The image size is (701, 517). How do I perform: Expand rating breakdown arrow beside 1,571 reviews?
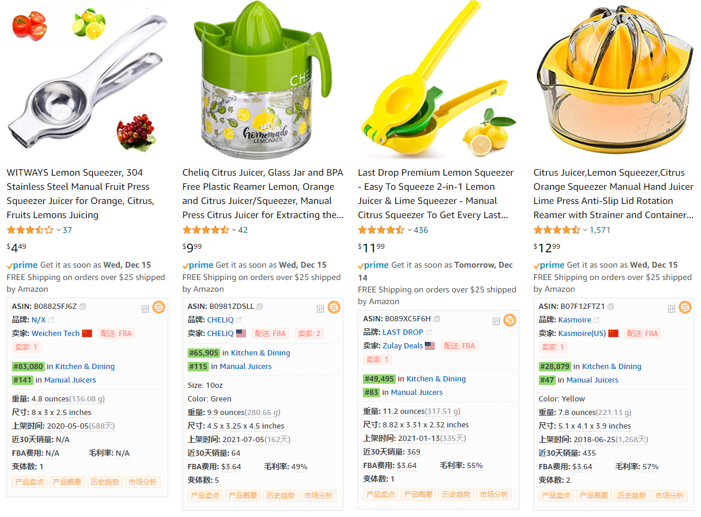coord(585,230)
